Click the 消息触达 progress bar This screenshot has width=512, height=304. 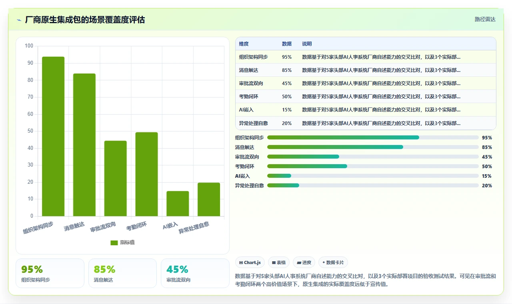tap(373, 147)
